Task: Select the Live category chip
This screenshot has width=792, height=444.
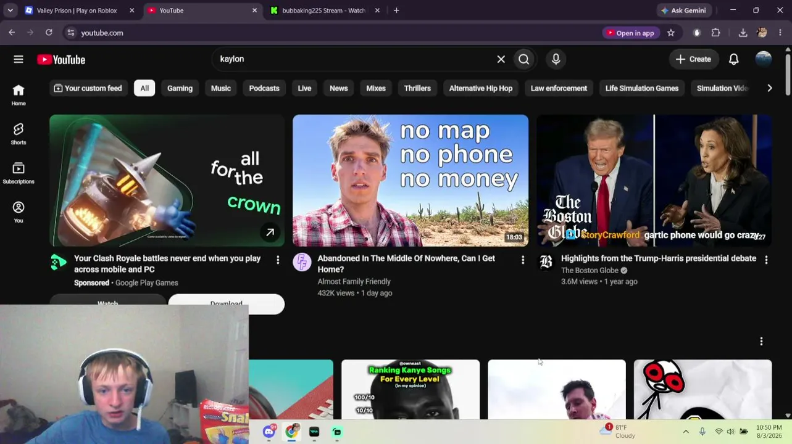Action: tap(304, 88)
